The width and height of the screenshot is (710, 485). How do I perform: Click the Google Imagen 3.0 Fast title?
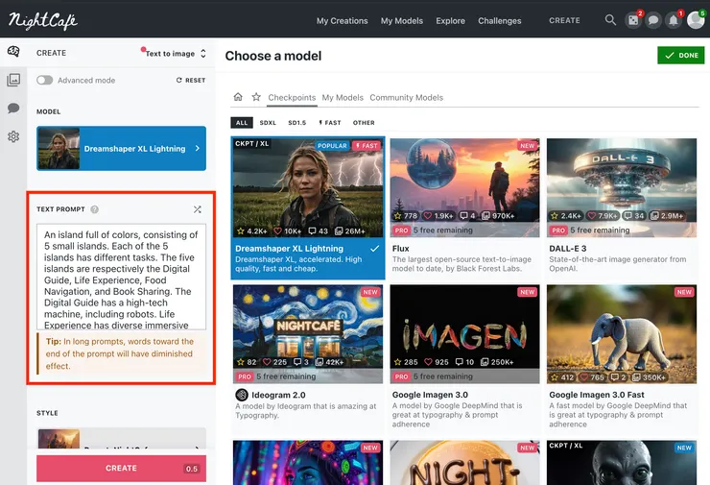(x=597, y=395)
